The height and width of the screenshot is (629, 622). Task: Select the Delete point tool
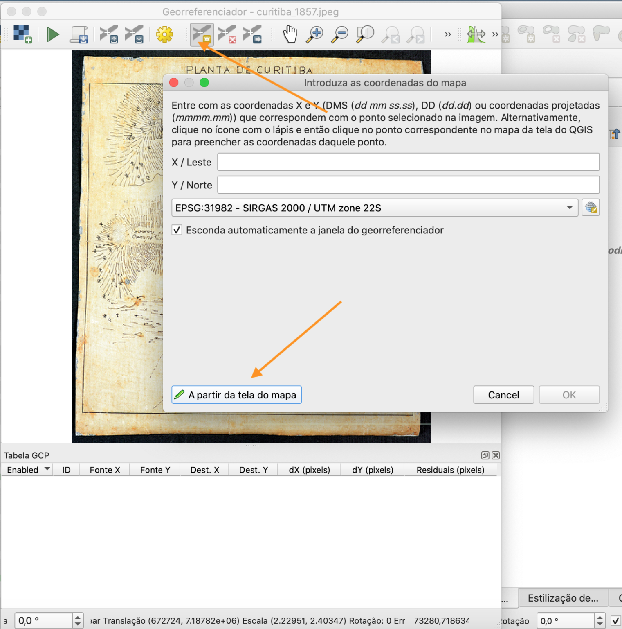point(227,34)
